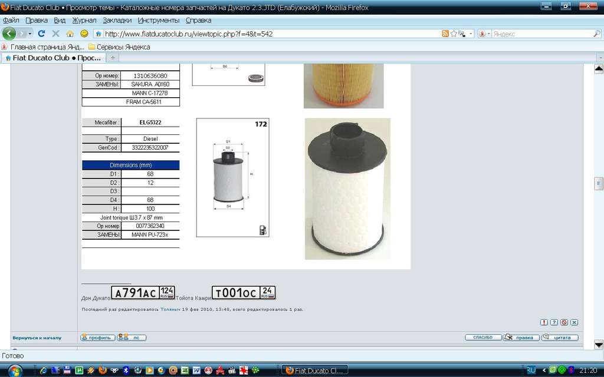Screen dimensions: 604x377
Task: Stop loading with the X toolbar icon
Action: [56, 34]
